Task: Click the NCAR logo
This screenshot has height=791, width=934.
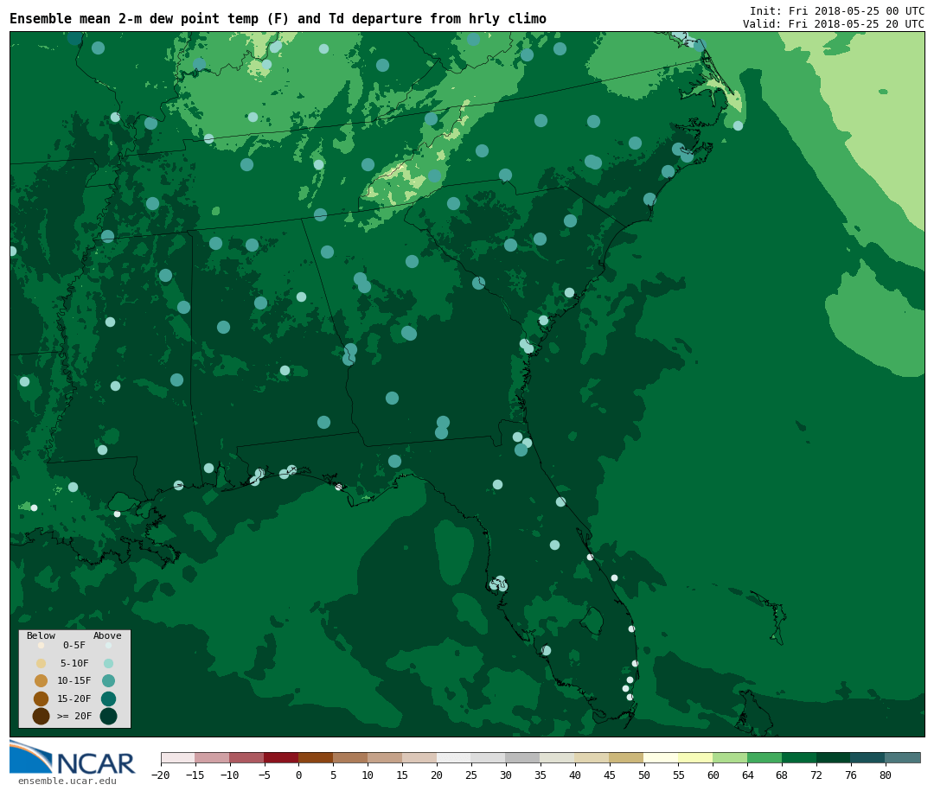Action: point(72,757)
